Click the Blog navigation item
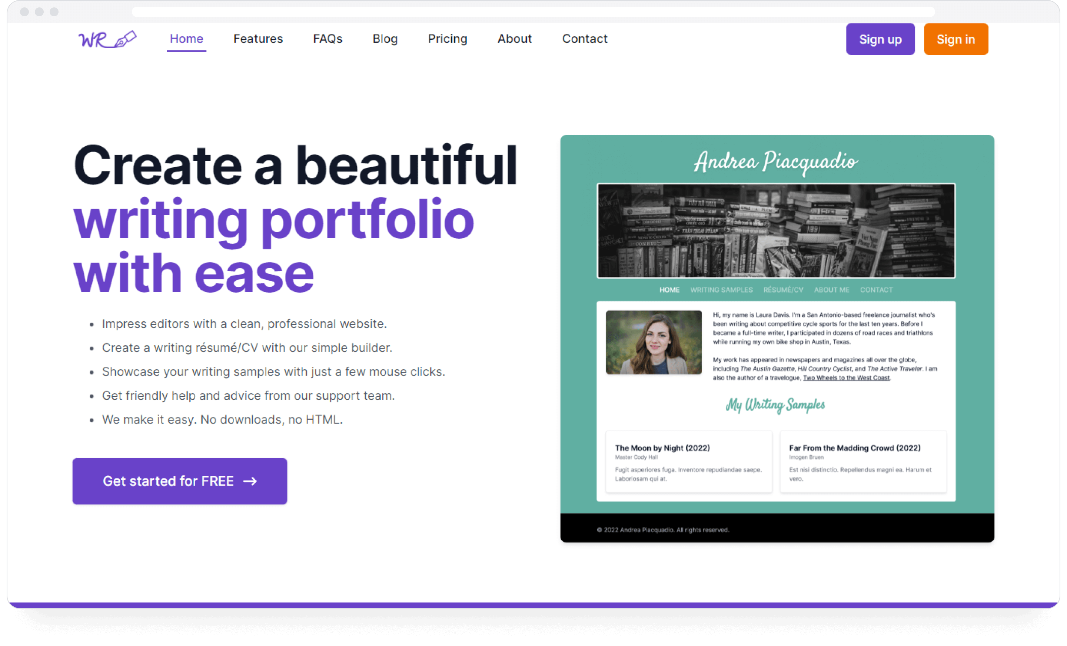Screen dimensions: 1067x646 tap(383, 39)
